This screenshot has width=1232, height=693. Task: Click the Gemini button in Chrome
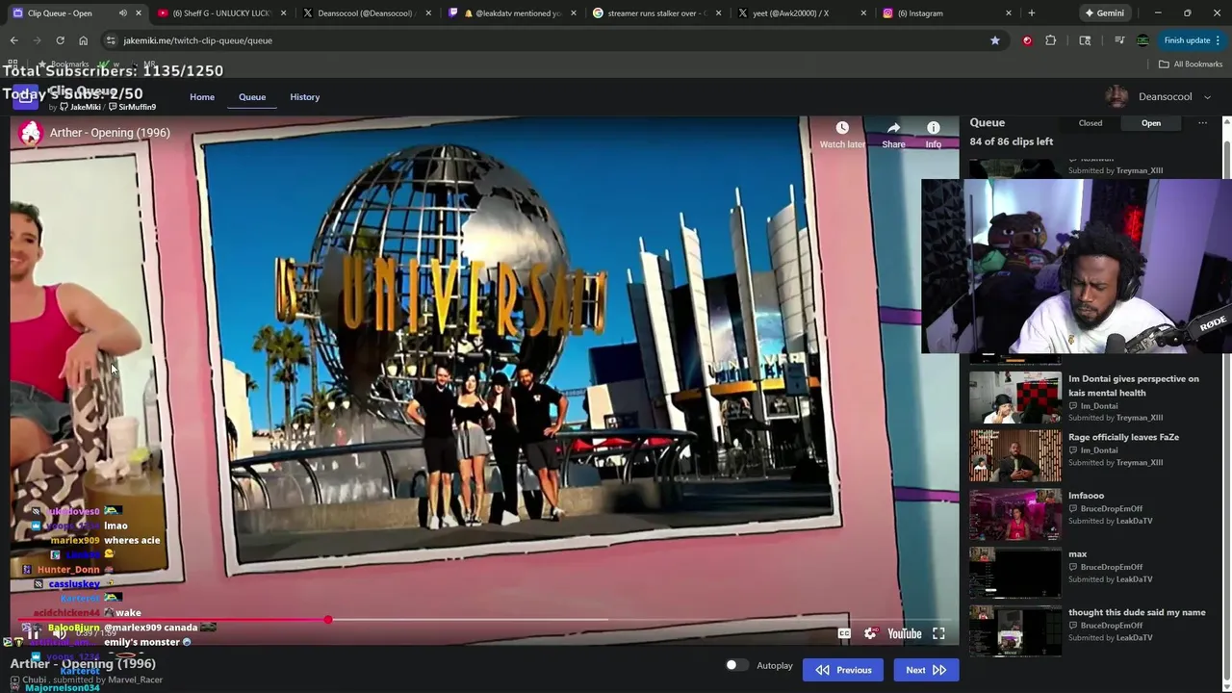[1104, 13]
